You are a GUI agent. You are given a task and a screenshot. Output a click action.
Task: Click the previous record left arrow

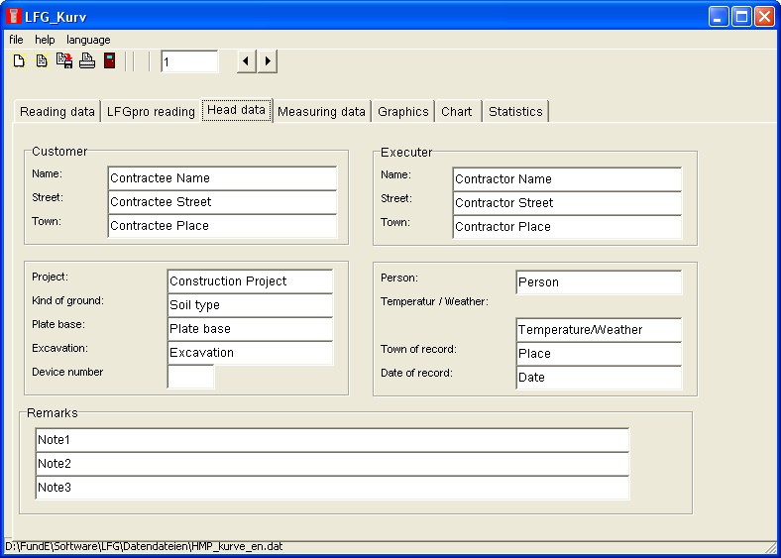246,61
